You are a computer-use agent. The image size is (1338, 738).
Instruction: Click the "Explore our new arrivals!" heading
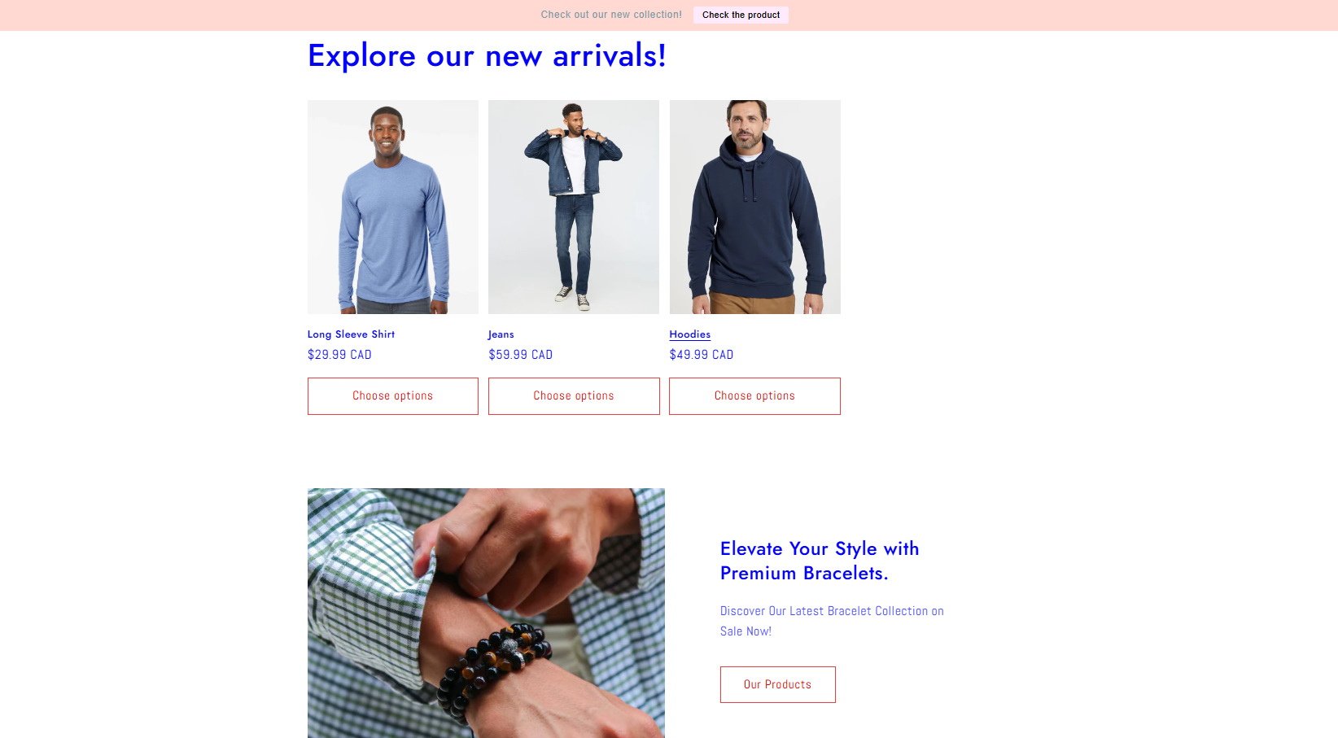click(x=487, y=56)
